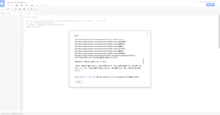Screen dimensions: 220x115
Task: Click the lightbulb icon in toolbar
Action: [49, 9]
